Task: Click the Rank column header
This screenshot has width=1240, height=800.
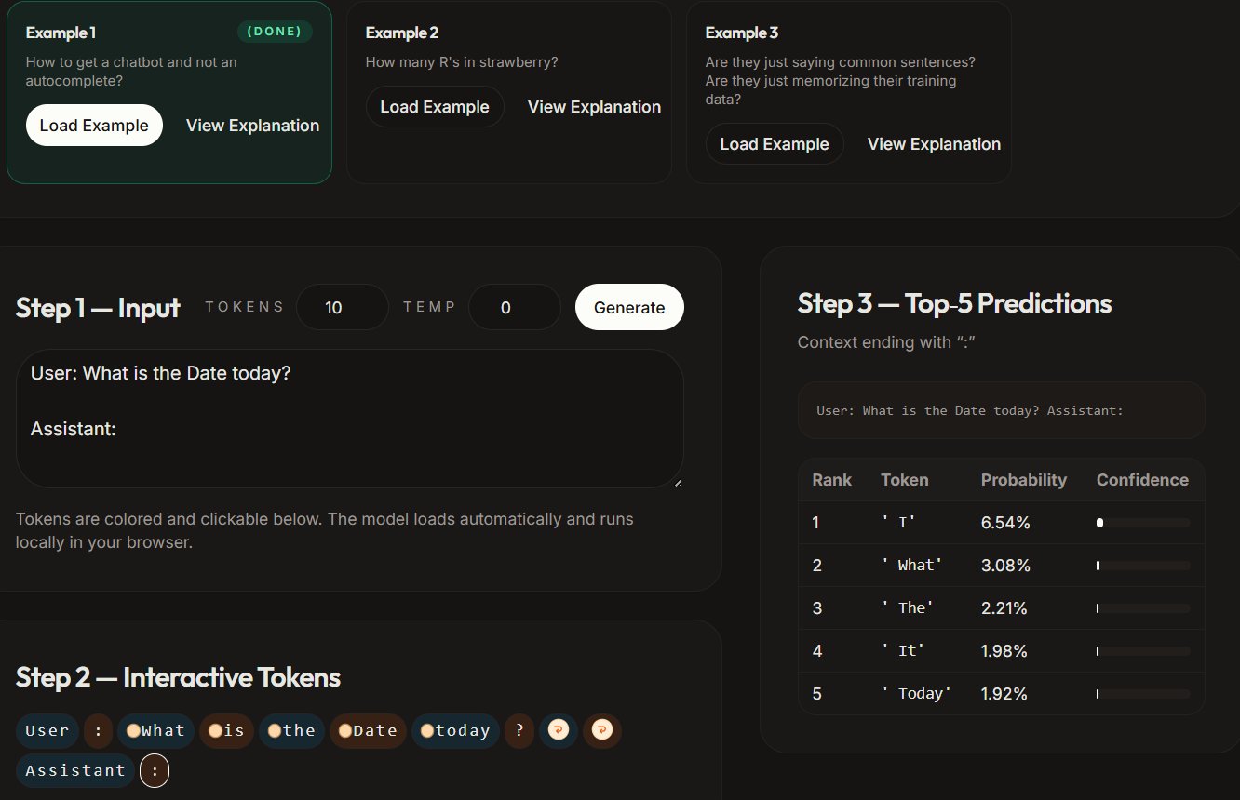Action: 832,480
